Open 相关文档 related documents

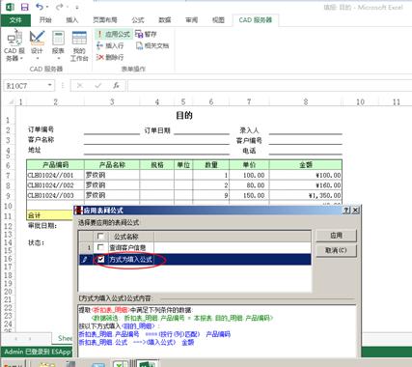point(152,45)
